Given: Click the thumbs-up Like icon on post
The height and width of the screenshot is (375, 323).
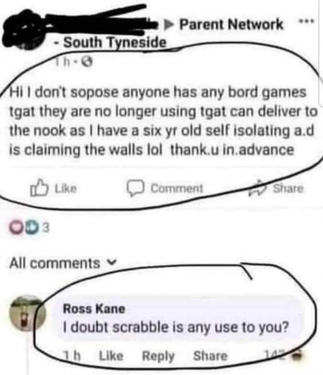Looking at the screenshot, I should point(39,187).
